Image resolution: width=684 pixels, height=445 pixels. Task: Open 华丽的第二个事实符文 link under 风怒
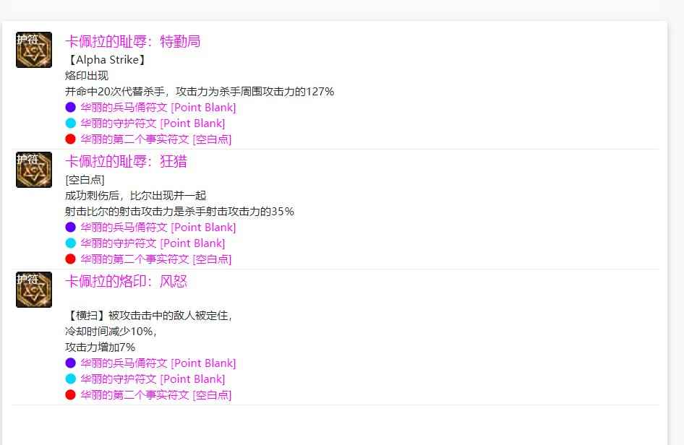coord(155,395)
